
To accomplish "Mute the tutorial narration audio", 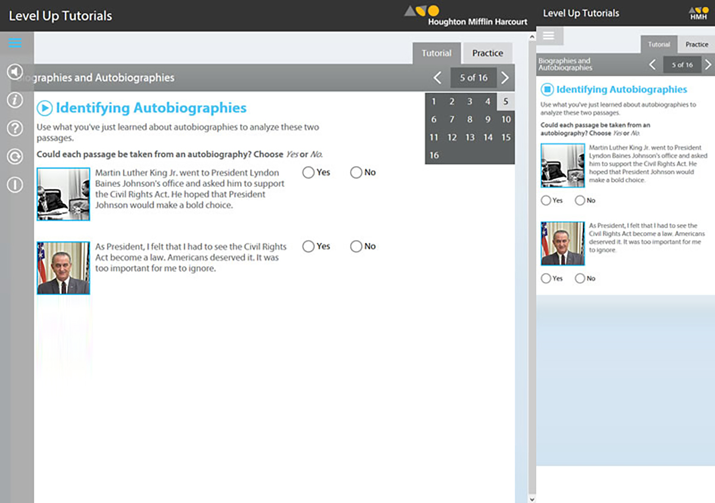I will click(x=15, y=71).
